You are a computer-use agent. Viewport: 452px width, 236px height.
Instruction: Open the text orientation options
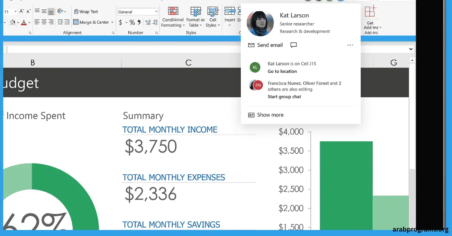pos(62,12)
